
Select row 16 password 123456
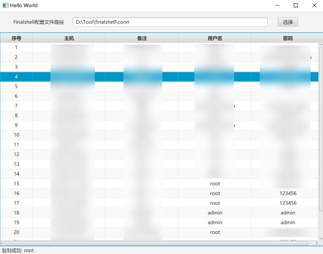288,193
